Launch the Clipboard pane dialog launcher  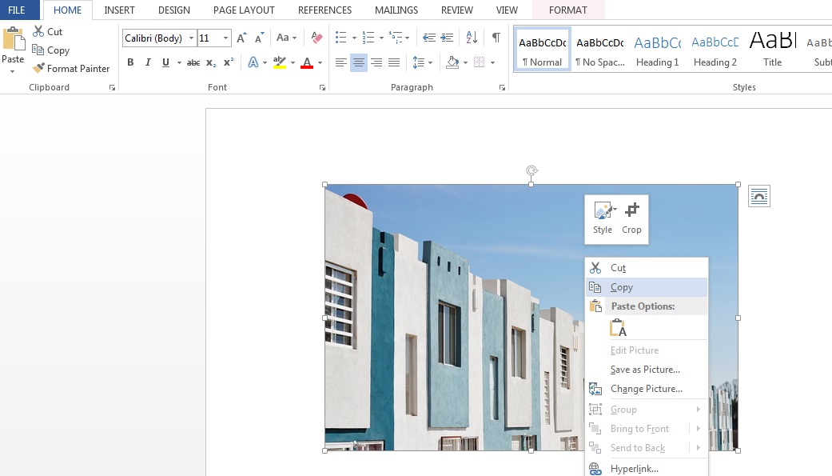pyautogui.click(x=112, y=88)
